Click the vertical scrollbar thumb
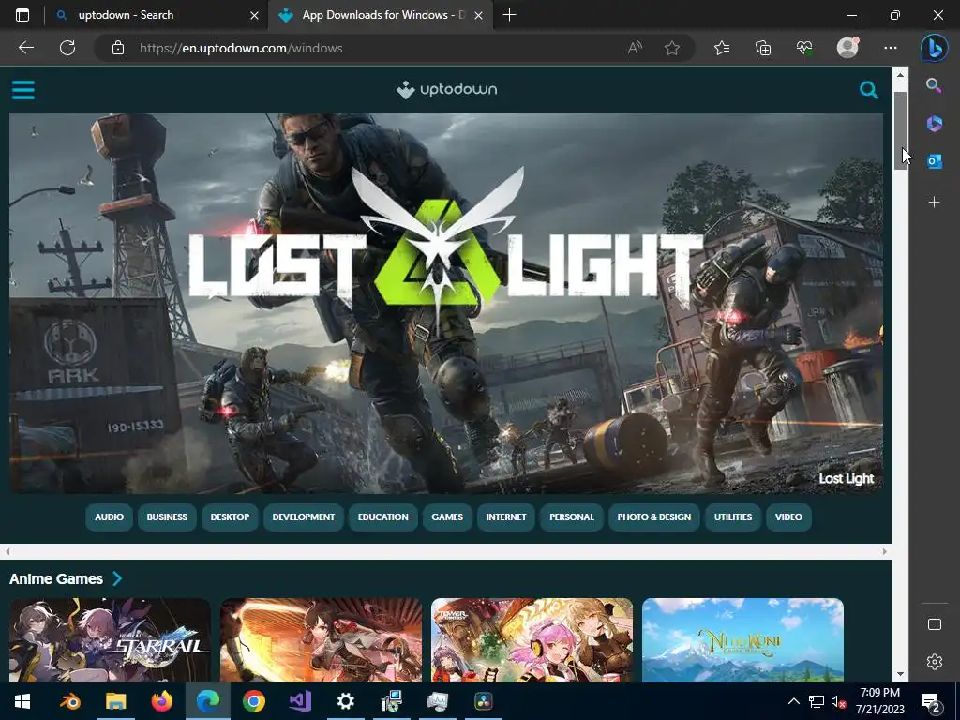 pos(900,131)
